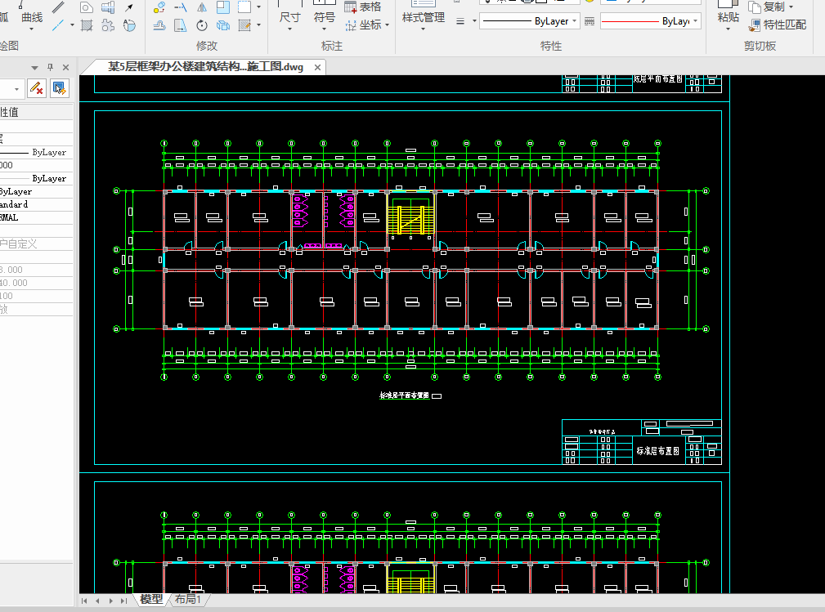Screen dimensions: 825x612
Task: Click the 标准层布置图 title block text
Action: [657, 451]
